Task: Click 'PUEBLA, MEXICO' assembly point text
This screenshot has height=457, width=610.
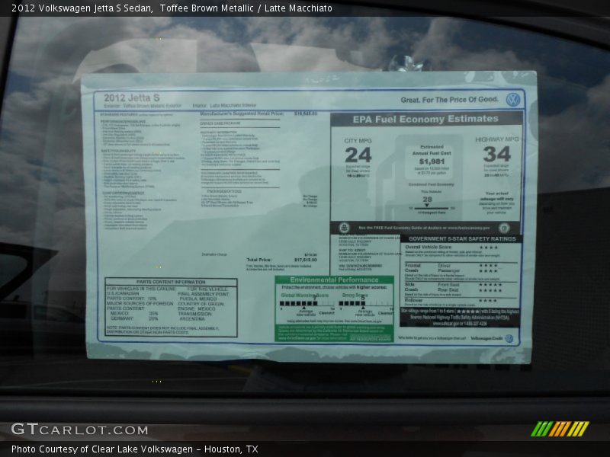Action: pyautogui.click(x=198, y=299)
